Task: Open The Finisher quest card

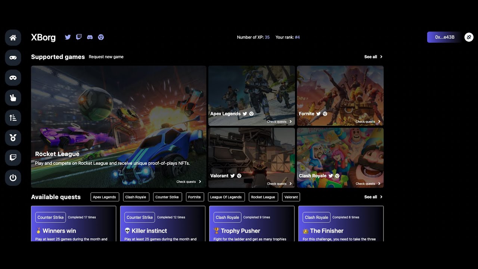Action: tap(341, 224)
